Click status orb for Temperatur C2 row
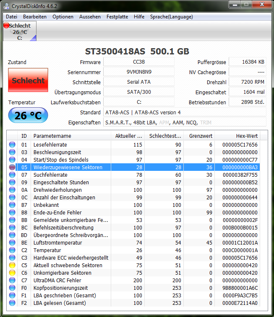The image size is (274, 317). point(12,250)
